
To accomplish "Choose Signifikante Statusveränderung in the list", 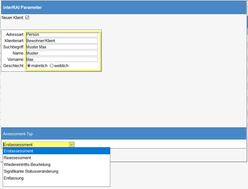I will tap(56, 171).
